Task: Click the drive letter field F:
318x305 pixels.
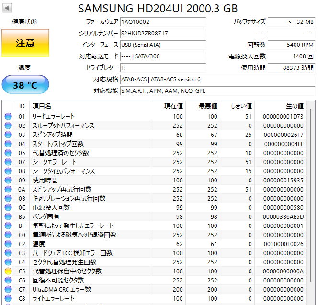Action: tap(163, 68)
